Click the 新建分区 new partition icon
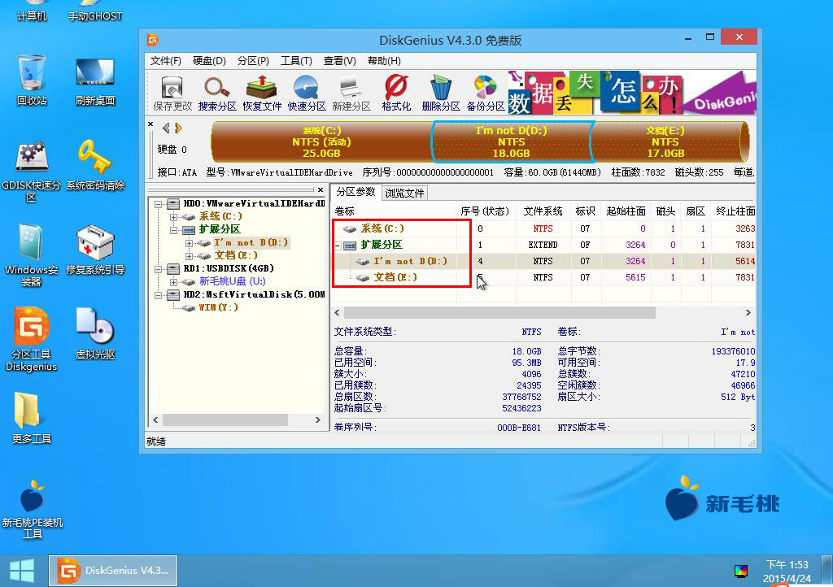This screenshot has height=587, width=833. pyautogui.click(x=351, y=93)
